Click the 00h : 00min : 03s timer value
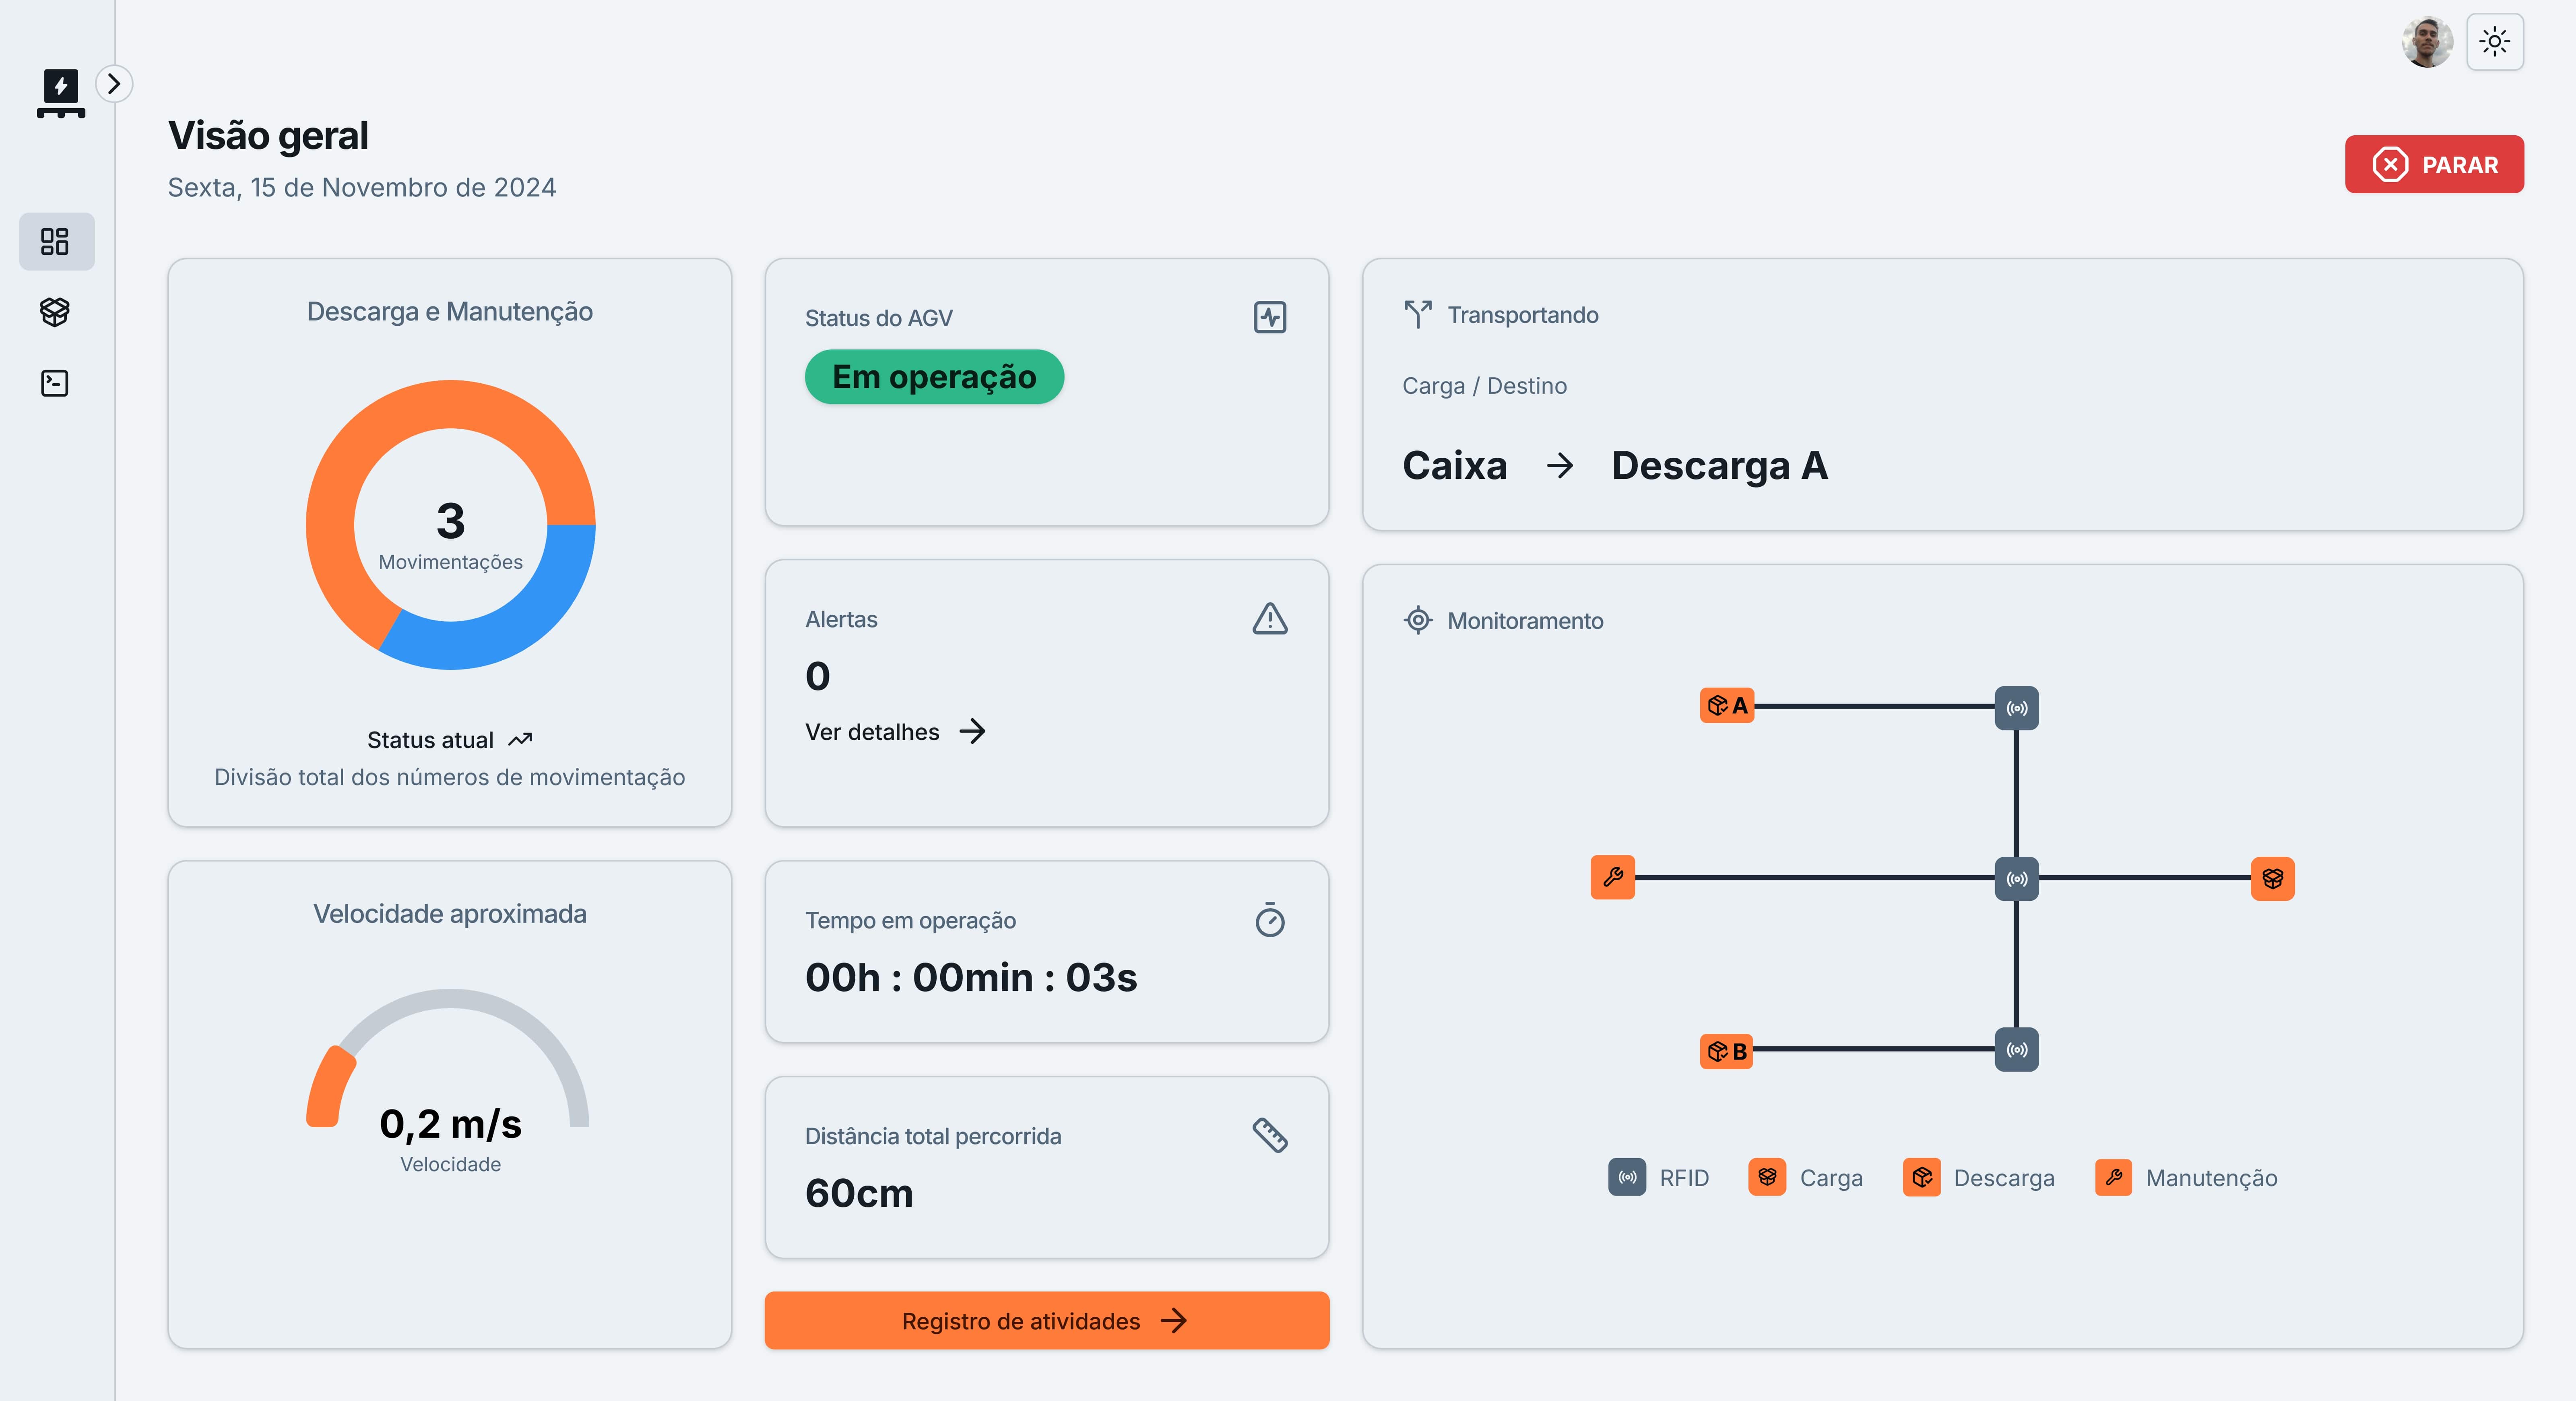The width and height of the screenshot is (2576, 1401). click(971, 977)
